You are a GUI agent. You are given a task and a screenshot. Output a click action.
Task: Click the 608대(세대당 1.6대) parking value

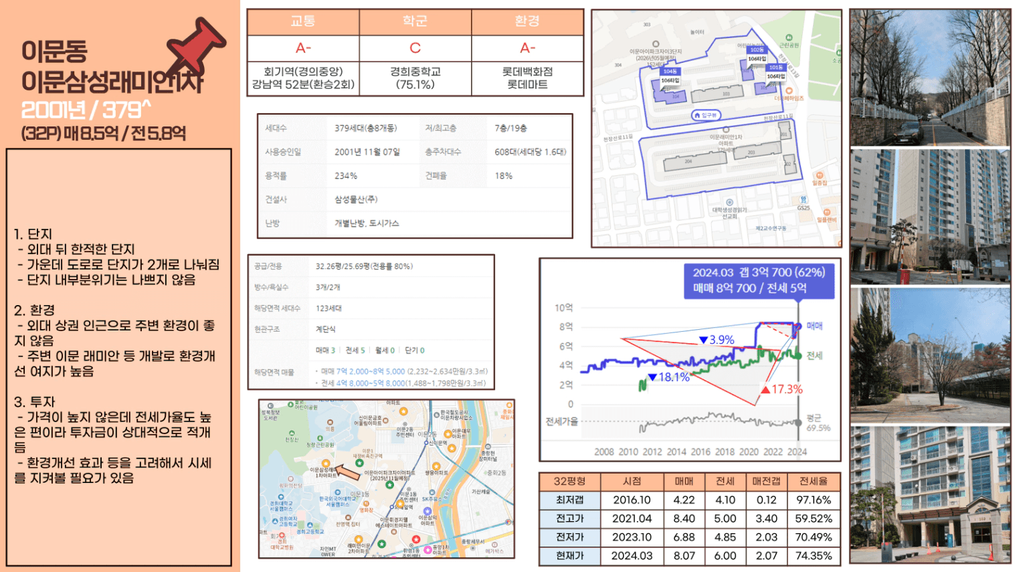pyautogui.click(x=531, y=152)
